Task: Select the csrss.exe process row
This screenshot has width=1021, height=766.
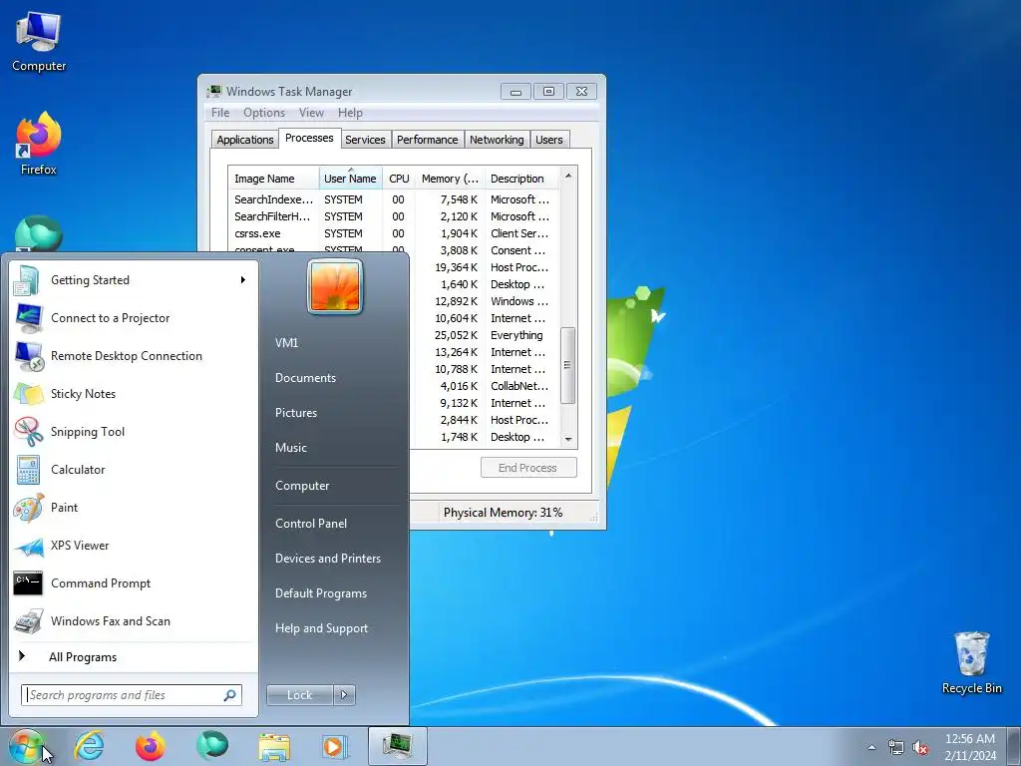Action: point(393,233)
